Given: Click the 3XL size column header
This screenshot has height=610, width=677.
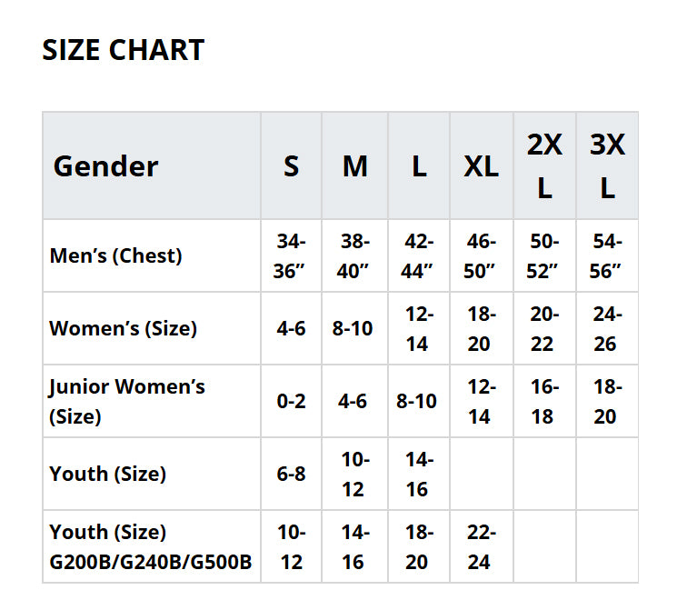Looking at the screenshot, I should click(x=607, y=165).
